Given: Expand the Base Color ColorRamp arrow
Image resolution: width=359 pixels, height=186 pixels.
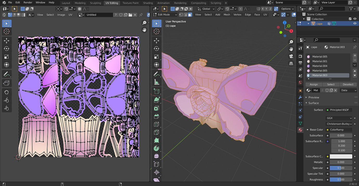Looking at the screenshot, I should 307,130.
